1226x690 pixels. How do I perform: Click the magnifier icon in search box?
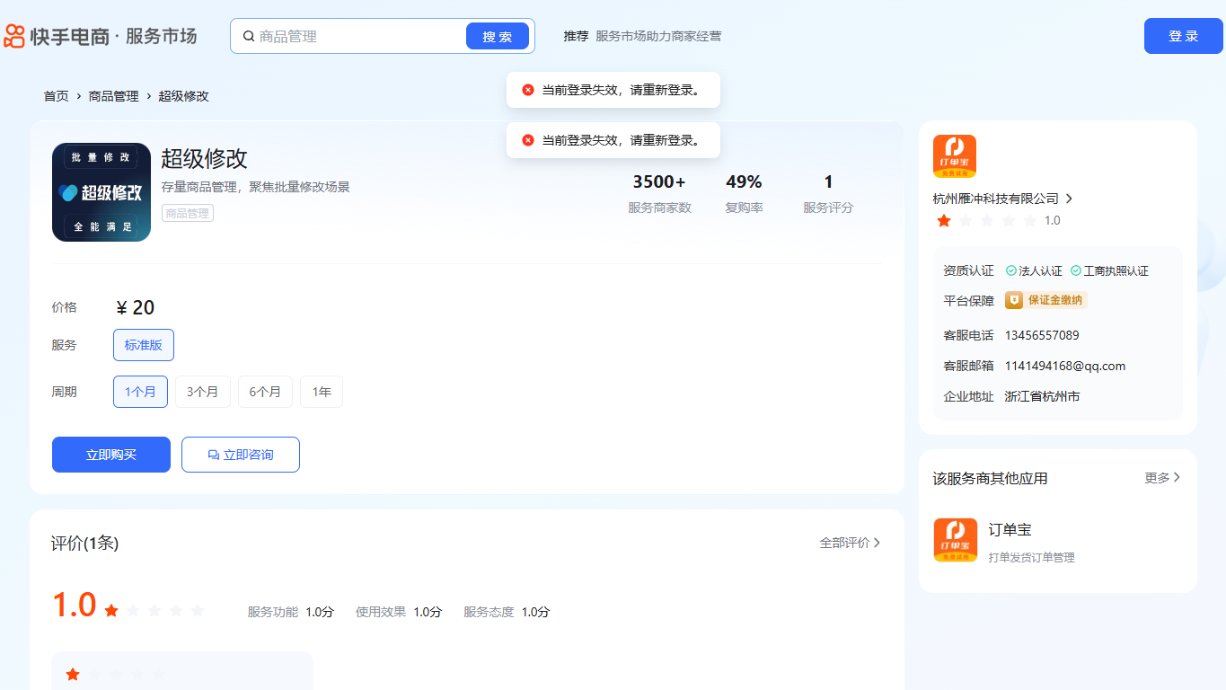(249, 36)
